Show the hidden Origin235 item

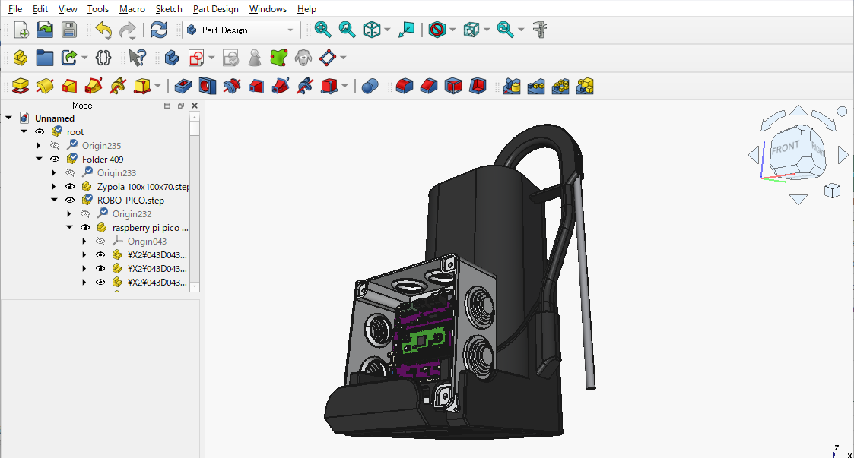coord(55,146)
